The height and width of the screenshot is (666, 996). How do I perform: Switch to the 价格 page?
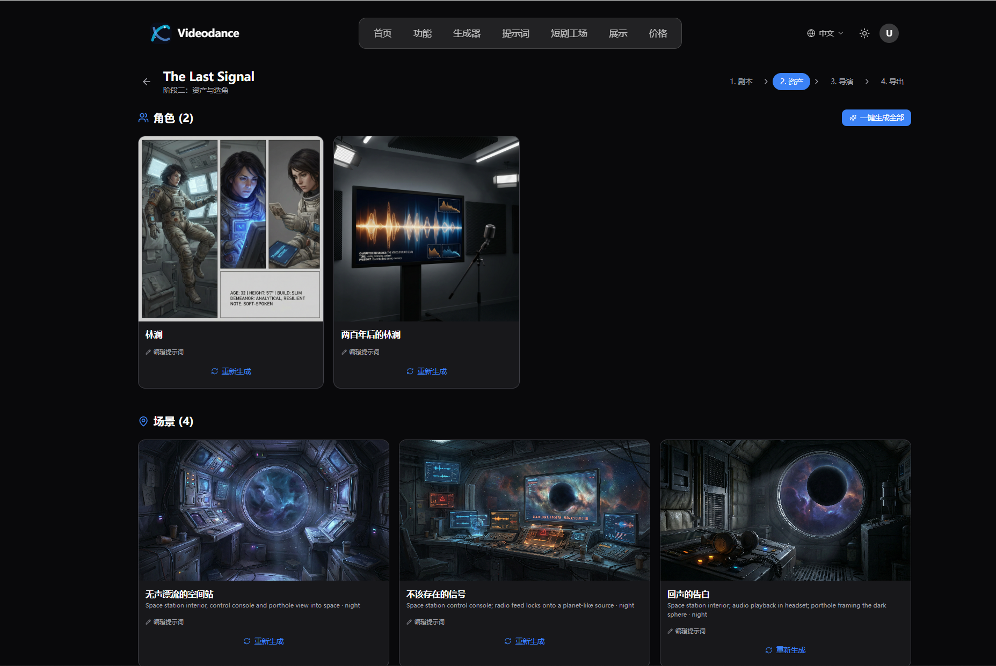pos(658,33)
